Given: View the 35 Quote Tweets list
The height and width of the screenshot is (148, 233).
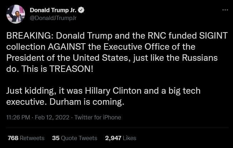Looking at the screenshot, I should pyautogui.click(x=74, y=138).
